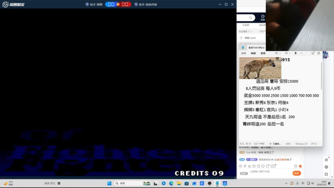Select the 新建文本文档.txt Notepad tab

[x=256, y=48]
